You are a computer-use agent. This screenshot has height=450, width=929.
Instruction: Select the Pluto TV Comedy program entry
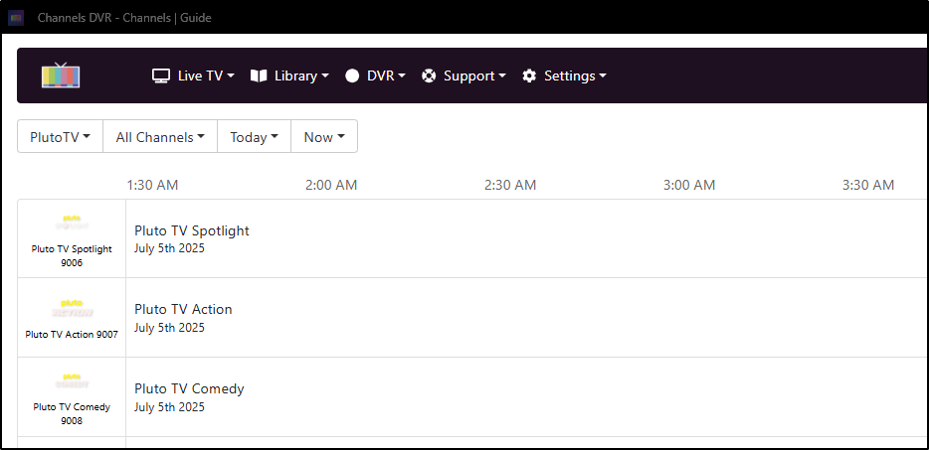click(189, 388)
